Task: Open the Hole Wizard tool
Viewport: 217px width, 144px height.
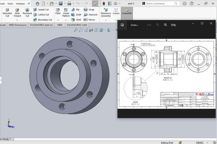Action: pos(17,12)
